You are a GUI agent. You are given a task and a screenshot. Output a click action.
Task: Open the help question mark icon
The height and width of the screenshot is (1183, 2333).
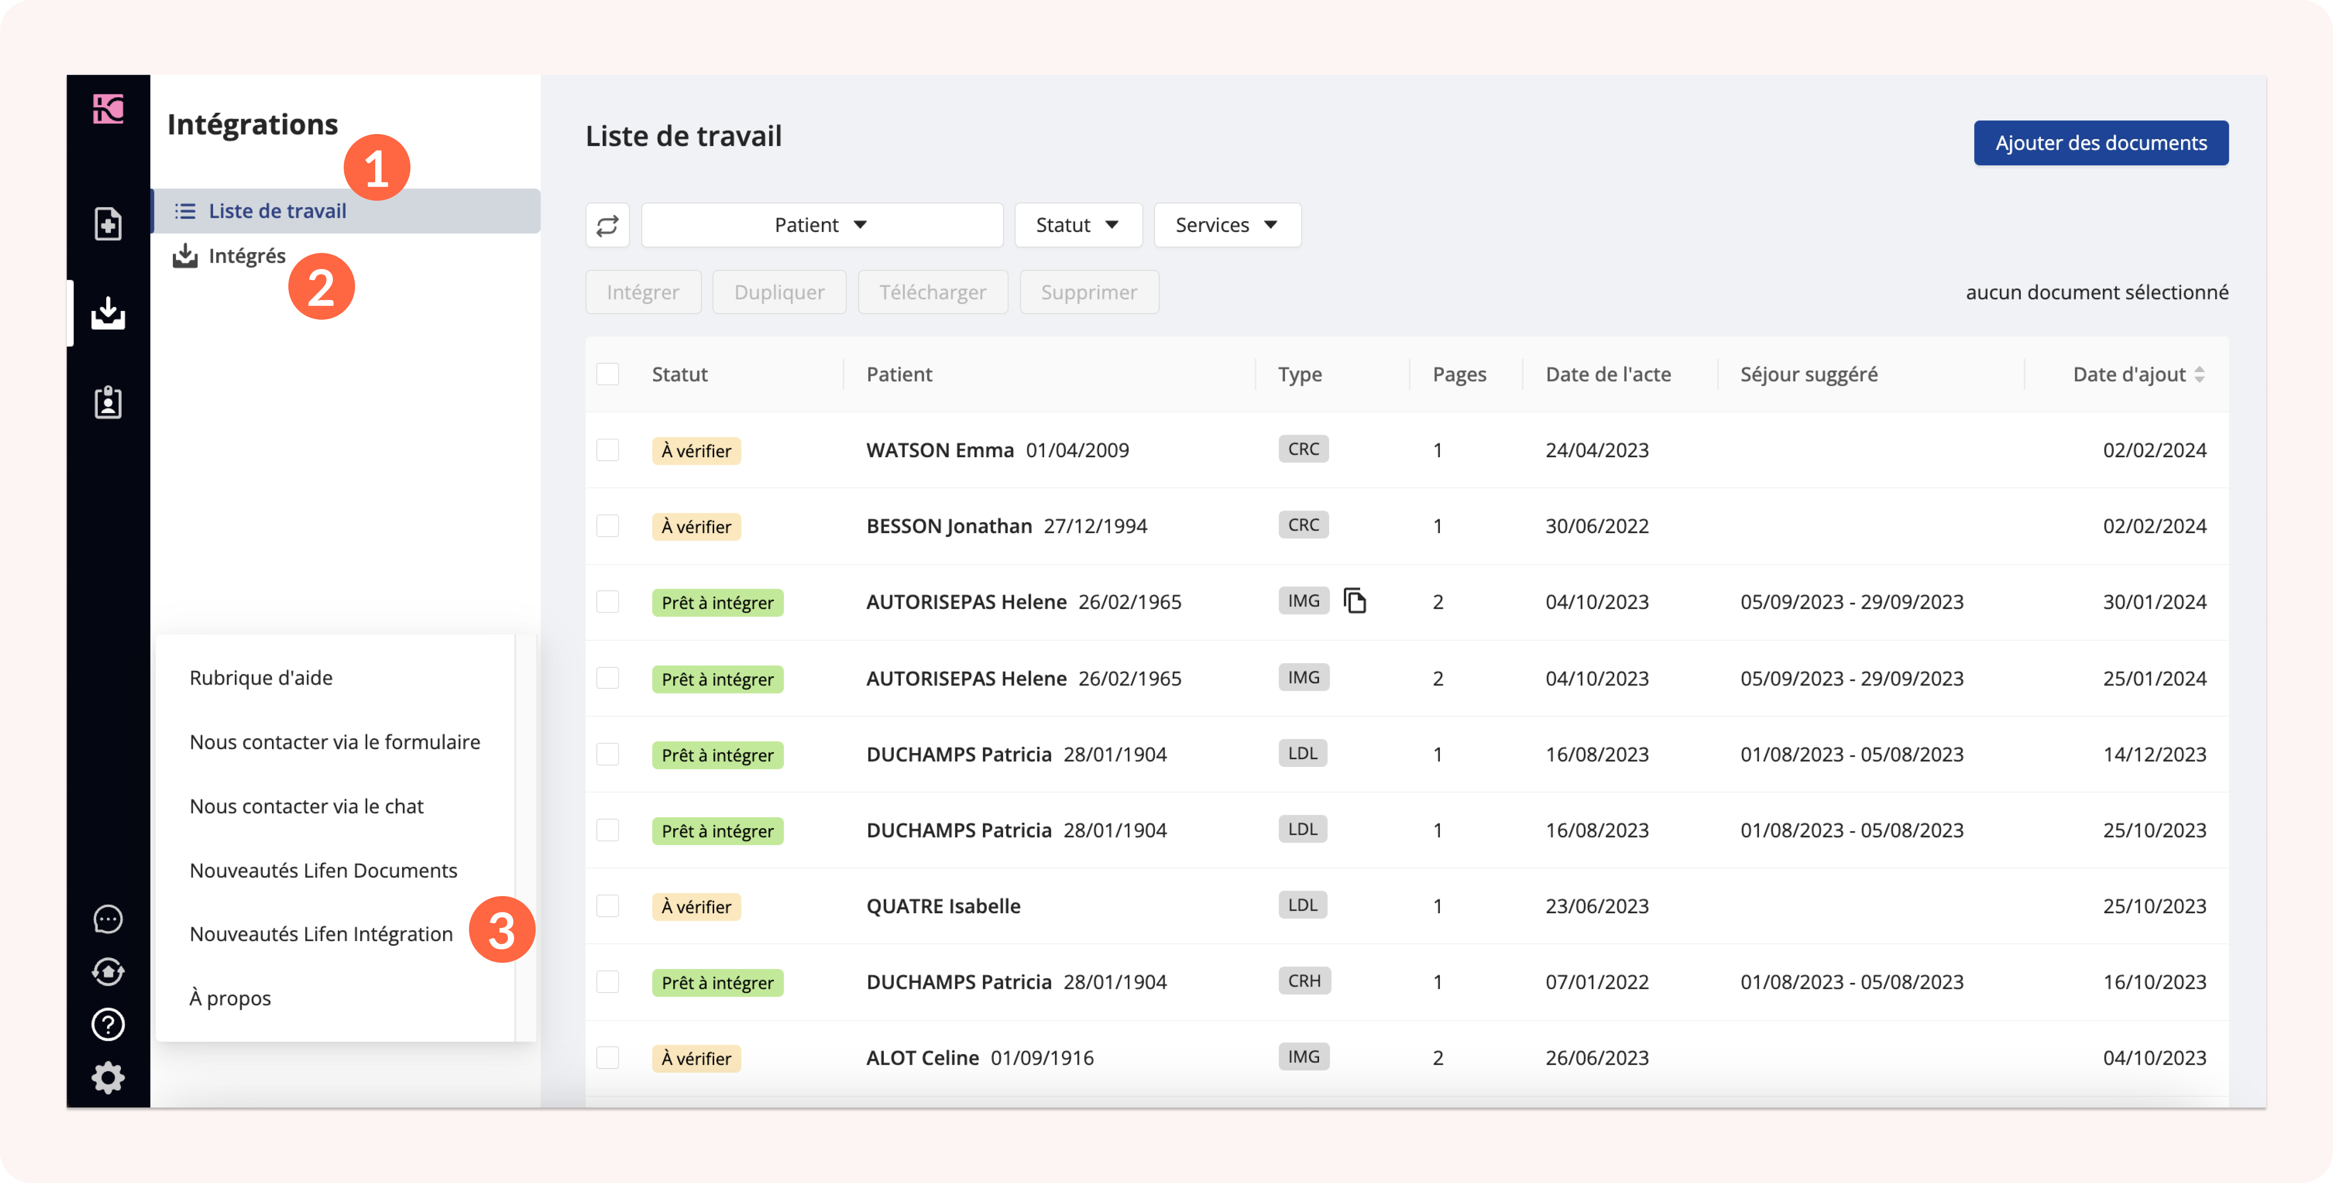tap(108, 1024)
